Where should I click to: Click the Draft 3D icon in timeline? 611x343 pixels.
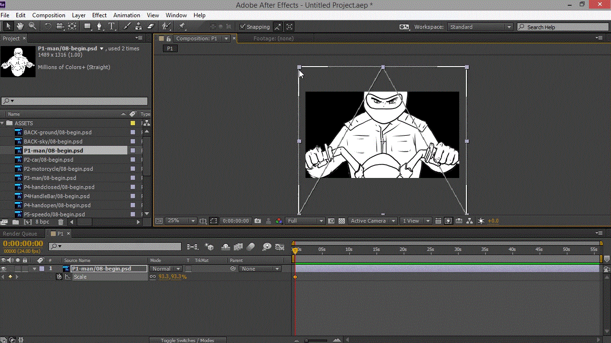tap(209, 247)
